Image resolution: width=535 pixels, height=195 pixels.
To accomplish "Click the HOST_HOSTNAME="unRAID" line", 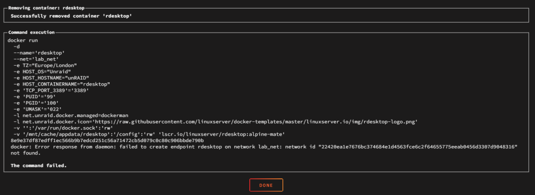I will 51,77.
